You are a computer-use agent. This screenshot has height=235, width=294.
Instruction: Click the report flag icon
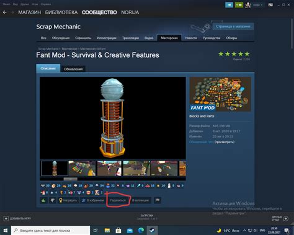pos(158,200)
